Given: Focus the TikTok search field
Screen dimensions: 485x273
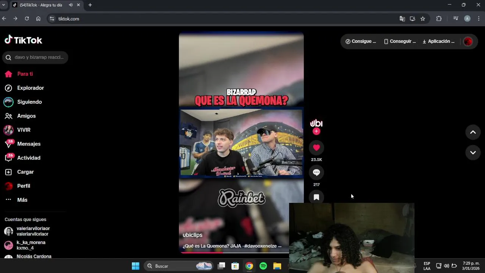Looking at the screenshot, I should 35,57.
